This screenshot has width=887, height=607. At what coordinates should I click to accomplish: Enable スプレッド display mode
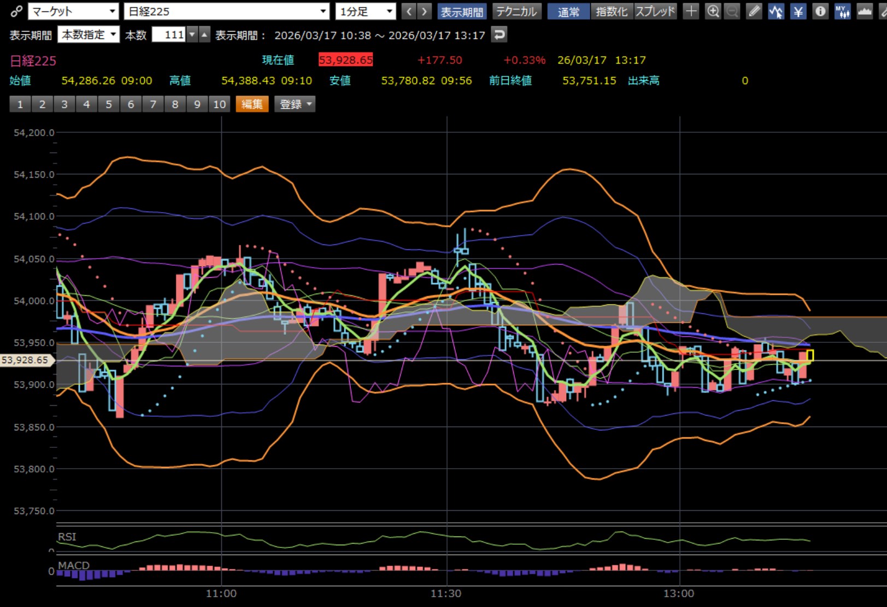point(655,11)
